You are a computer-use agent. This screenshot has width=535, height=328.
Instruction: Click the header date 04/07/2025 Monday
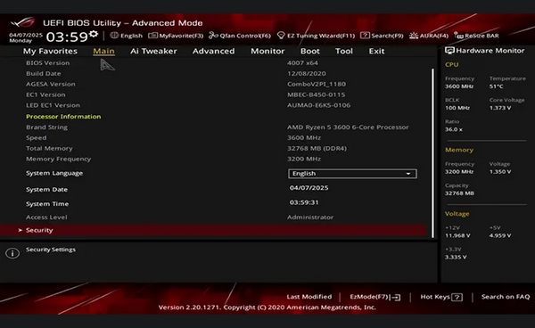tap(26, 37)
